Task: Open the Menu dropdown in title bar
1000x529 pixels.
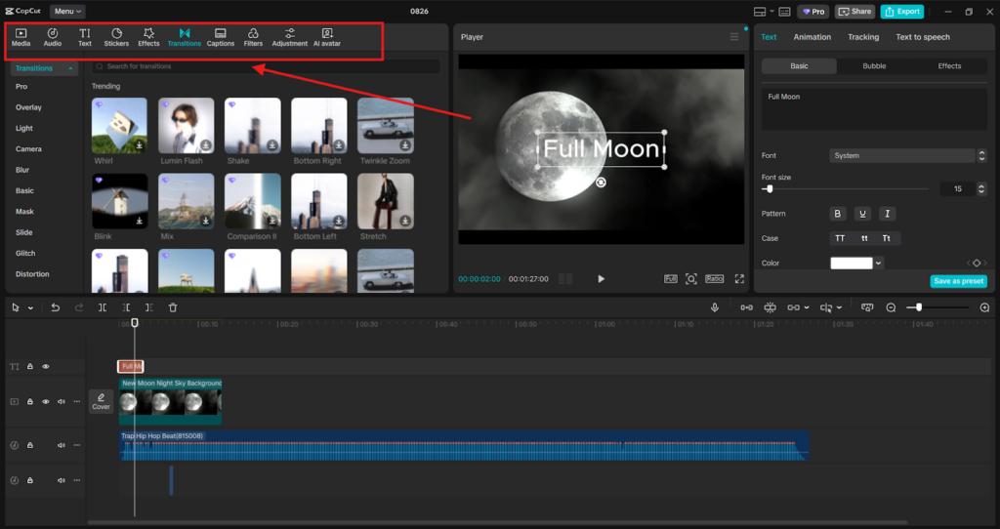Action: (x=67, y=12)
